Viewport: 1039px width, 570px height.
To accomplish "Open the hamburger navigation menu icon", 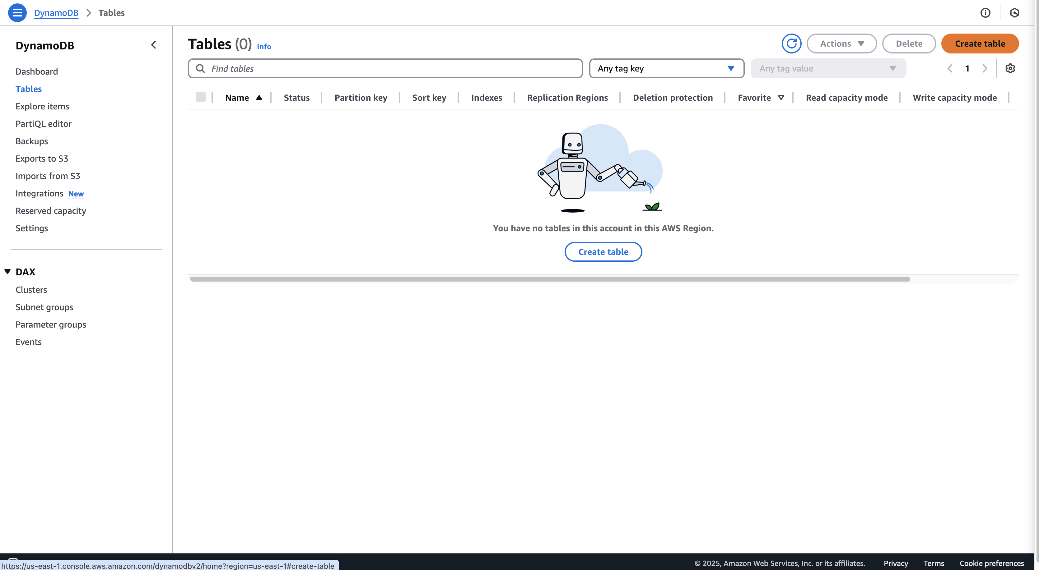I will 17,13.
